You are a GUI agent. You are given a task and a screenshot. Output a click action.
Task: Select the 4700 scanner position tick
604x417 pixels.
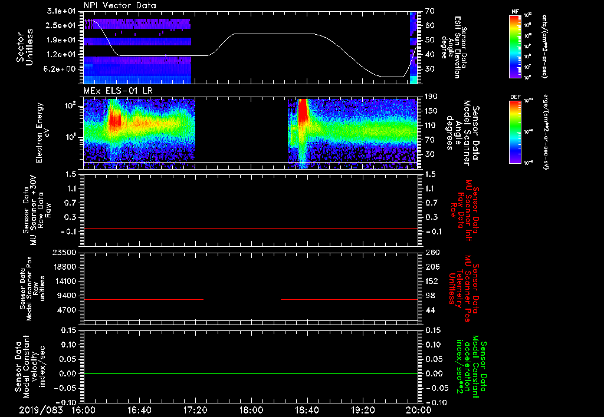point(66,310)
